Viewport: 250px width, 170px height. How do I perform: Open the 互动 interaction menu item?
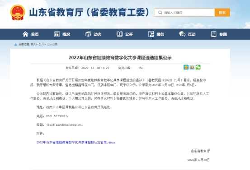(x=187, y=34)
